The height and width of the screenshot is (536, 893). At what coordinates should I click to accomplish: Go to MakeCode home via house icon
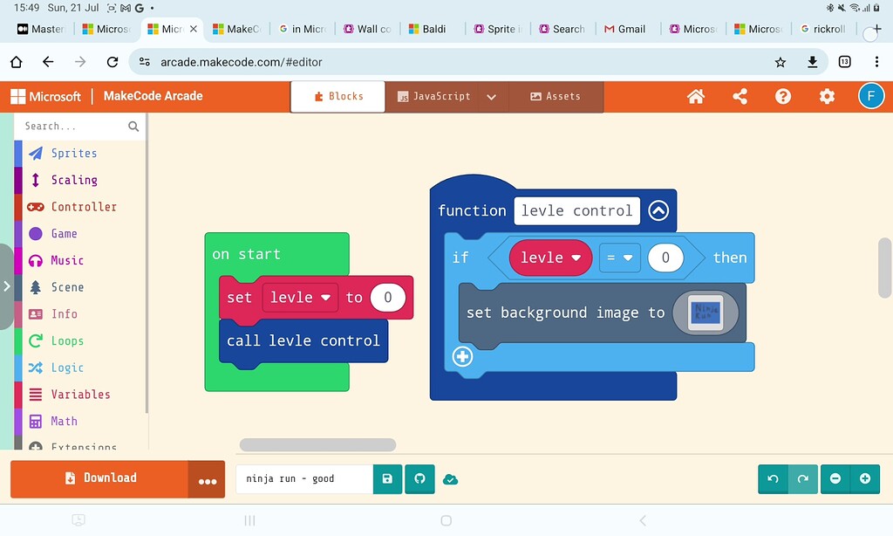coord(695,96)
